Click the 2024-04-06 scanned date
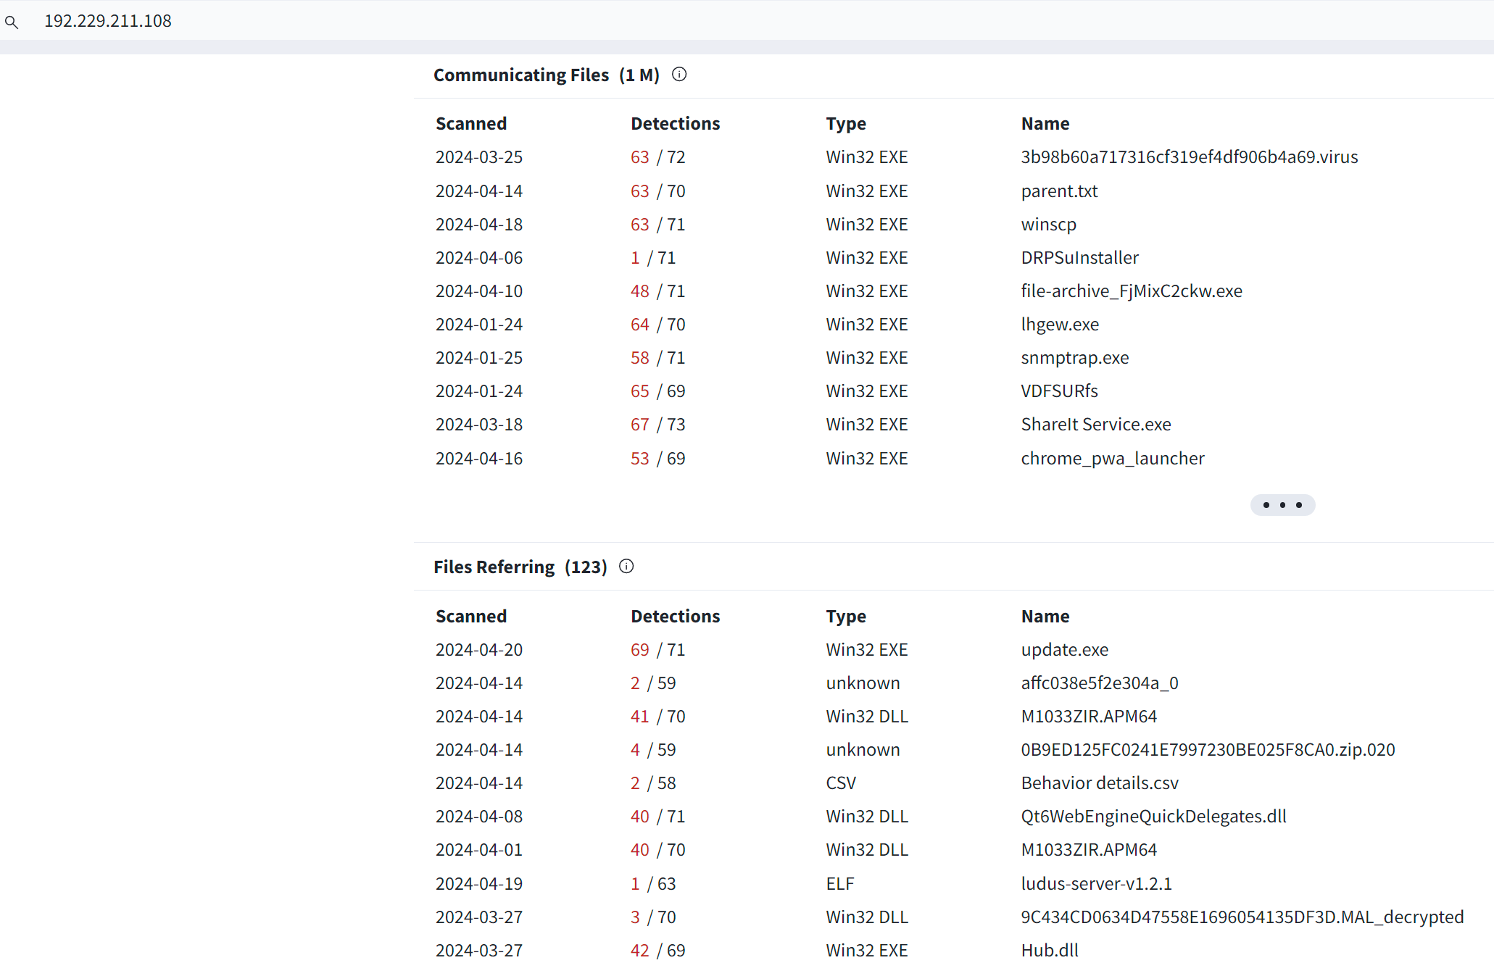 point(478,258)
